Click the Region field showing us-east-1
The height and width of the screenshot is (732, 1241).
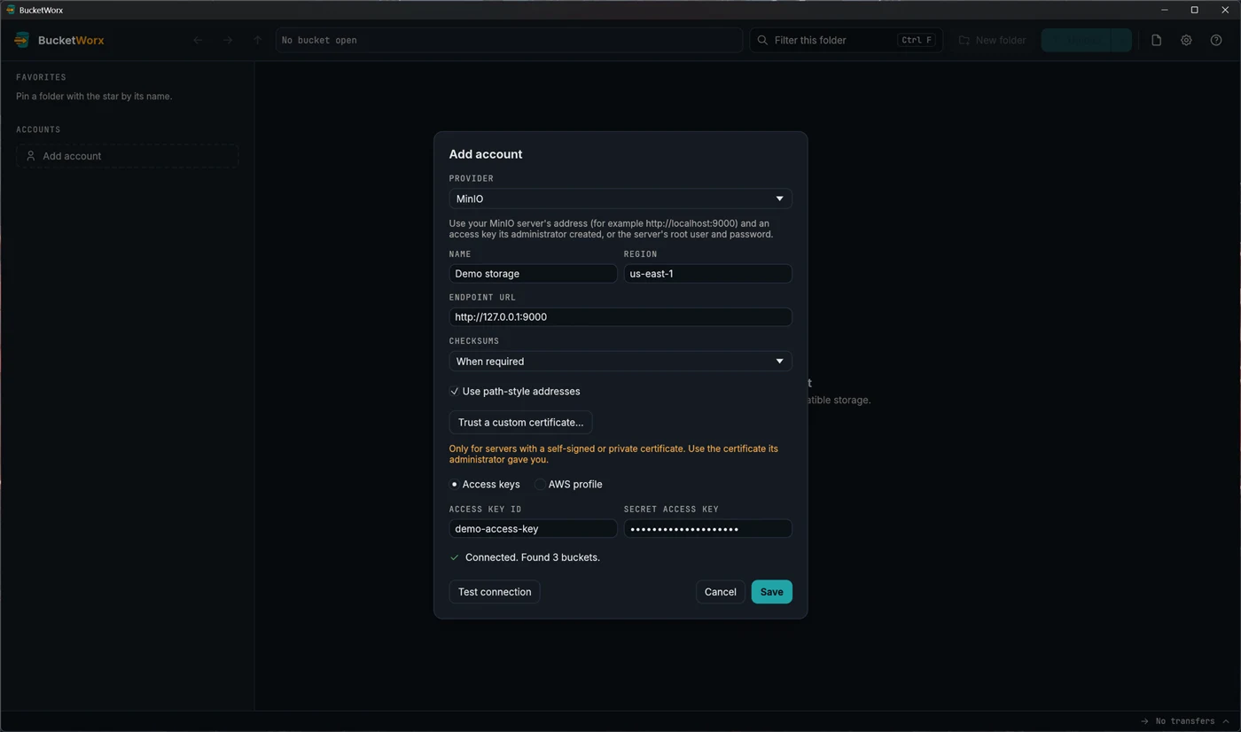tap(707, 274)
